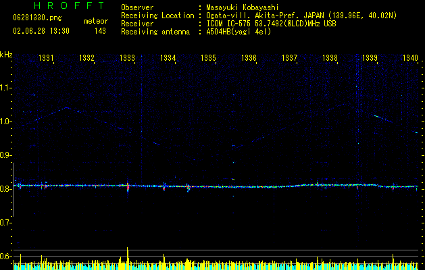This screenshot has height=270, width=425.
Task: Click the date stamp 02.06.28 13:30
Action: 41,31
